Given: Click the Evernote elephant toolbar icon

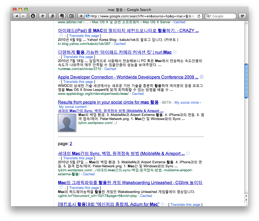Looking at the screenshot, I should [62, 16].
